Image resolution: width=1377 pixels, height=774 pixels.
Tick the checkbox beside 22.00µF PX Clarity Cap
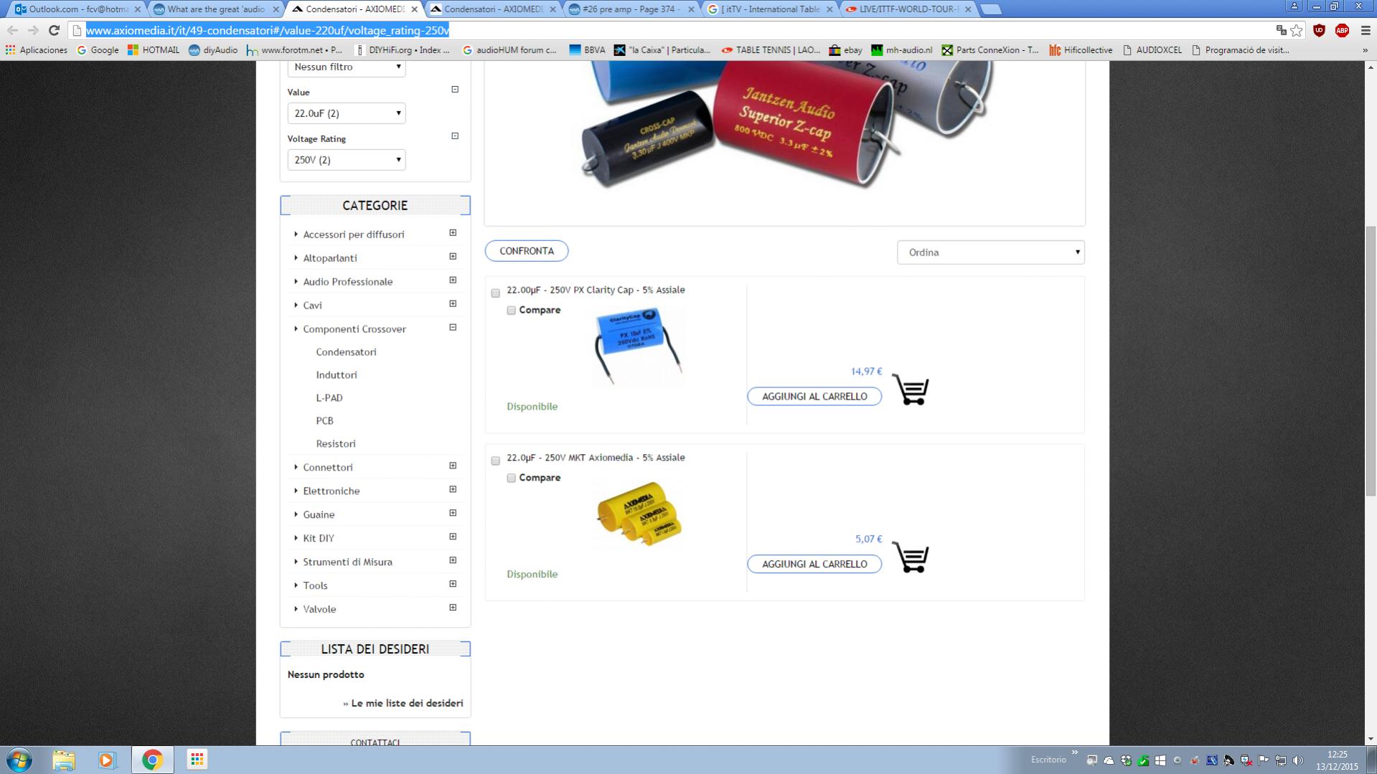point(495,293)
